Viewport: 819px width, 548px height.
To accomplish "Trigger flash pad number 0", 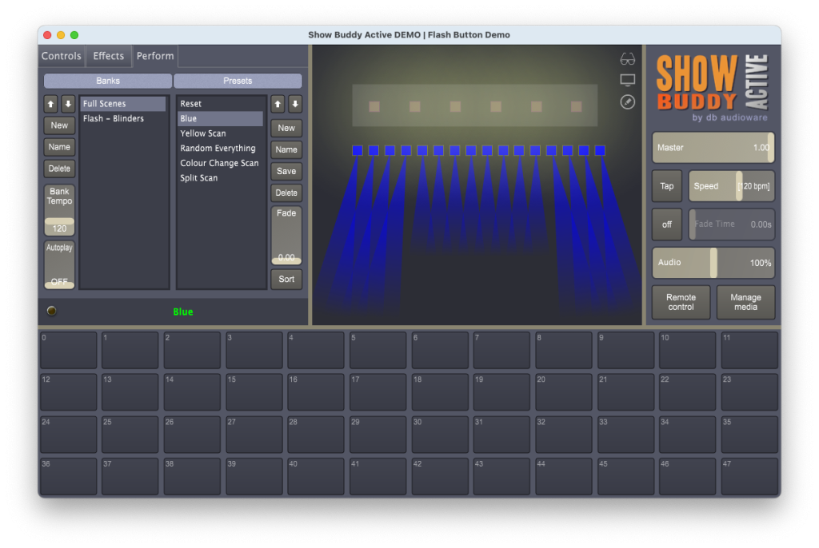I will click(68, 350).
